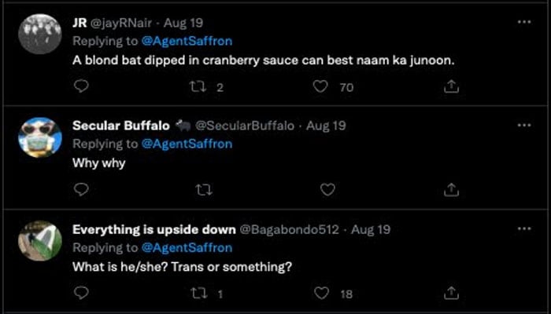Like JR's tweet with 70 likes
This screenshot has width=551, height=314.
point(320,87)
